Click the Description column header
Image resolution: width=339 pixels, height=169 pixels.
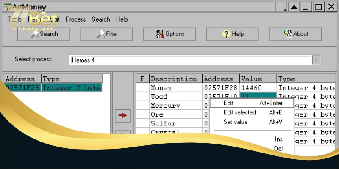pyautogui.click(x=176, y=79)
